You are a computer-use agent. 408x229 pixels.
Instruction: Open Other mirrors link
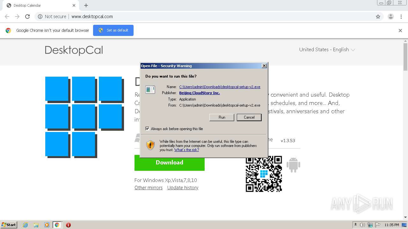click(x=149, y=188)
